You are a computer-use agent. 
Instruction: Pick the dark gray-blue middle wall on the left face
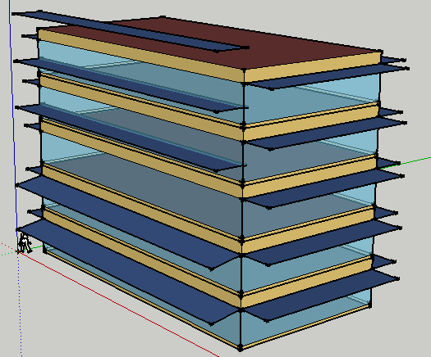click(x=143, y=189)
